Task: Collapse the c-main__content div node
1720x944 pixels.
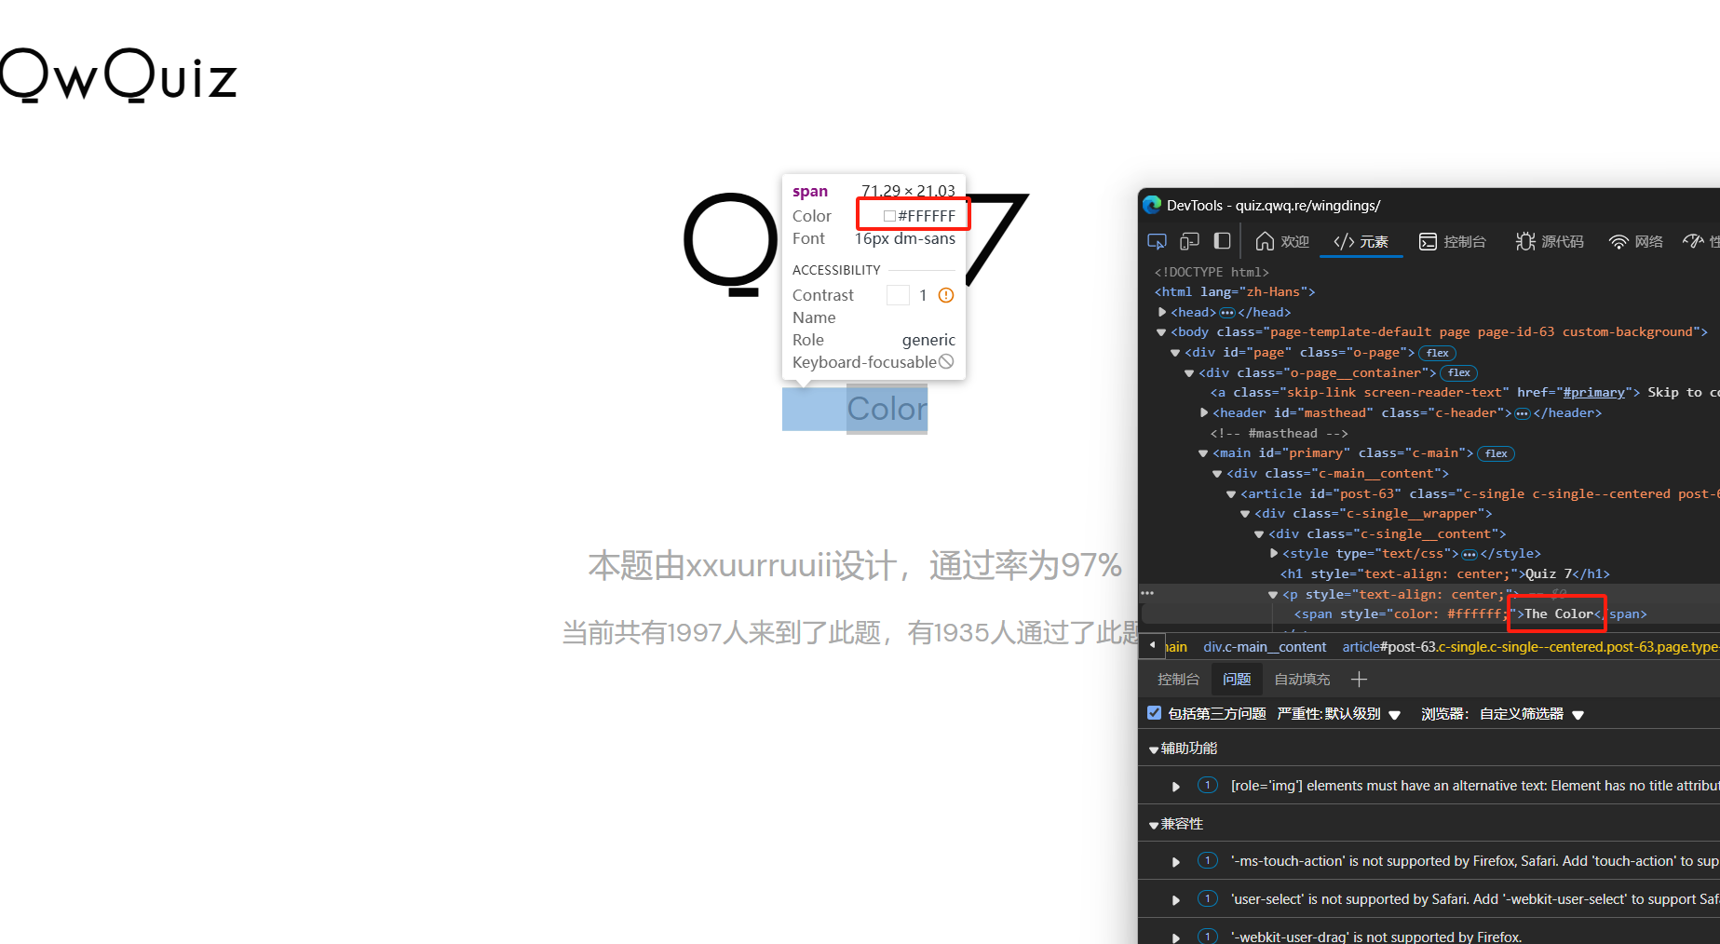Action: point(1217,474)
